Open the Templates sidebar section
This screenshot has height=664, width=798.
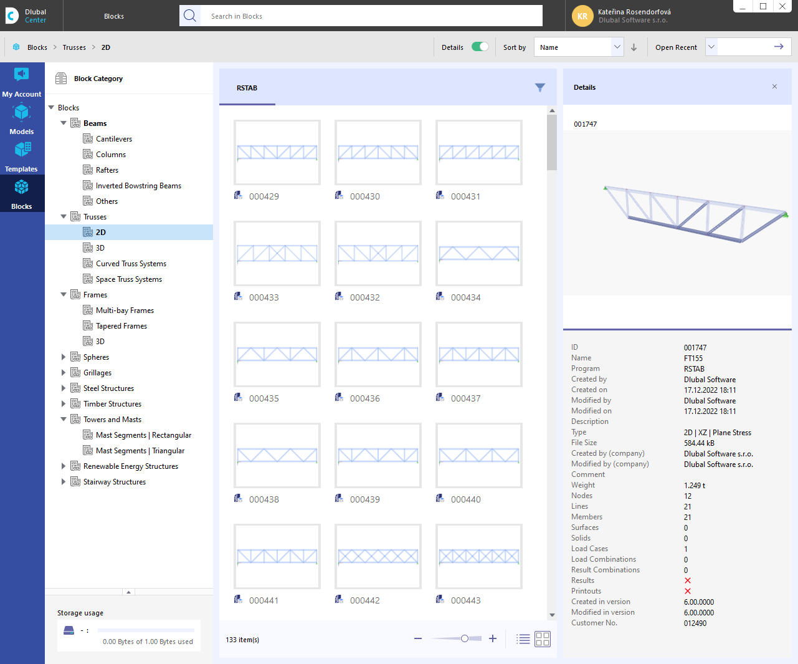(x=22, y=156)
